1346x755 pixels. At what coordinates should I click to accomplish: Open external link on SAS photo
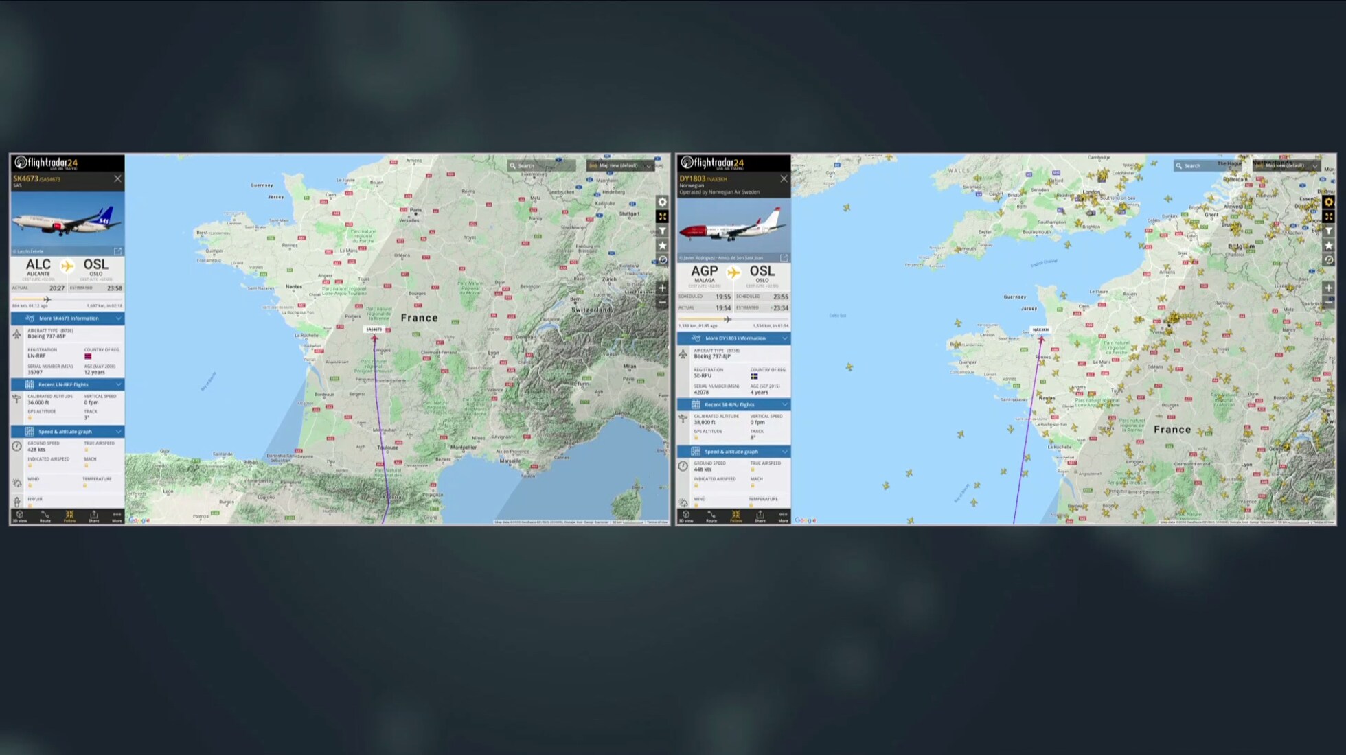click(x=117, y=251)
